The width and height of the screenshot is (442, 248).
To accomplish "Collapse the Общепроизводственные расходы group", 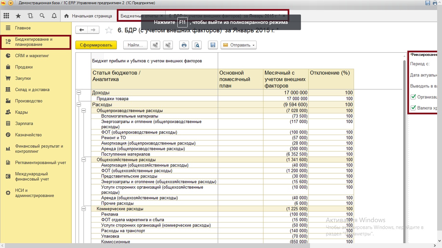I will [x=83, y=111].
